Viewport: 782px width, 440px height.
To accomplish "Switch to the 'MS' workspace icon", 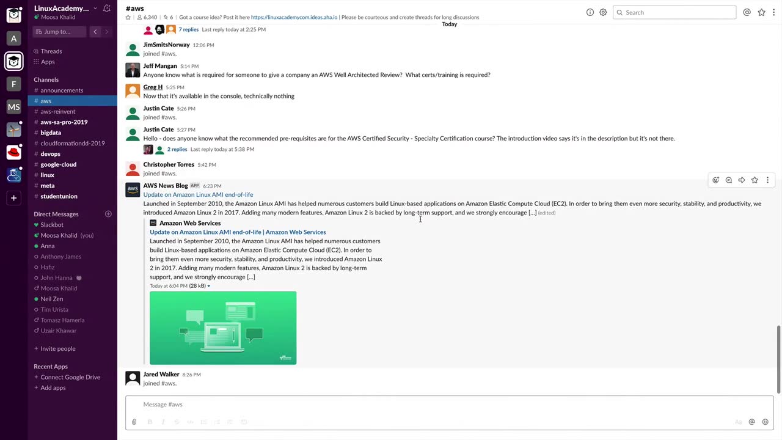I will point(14,107).
